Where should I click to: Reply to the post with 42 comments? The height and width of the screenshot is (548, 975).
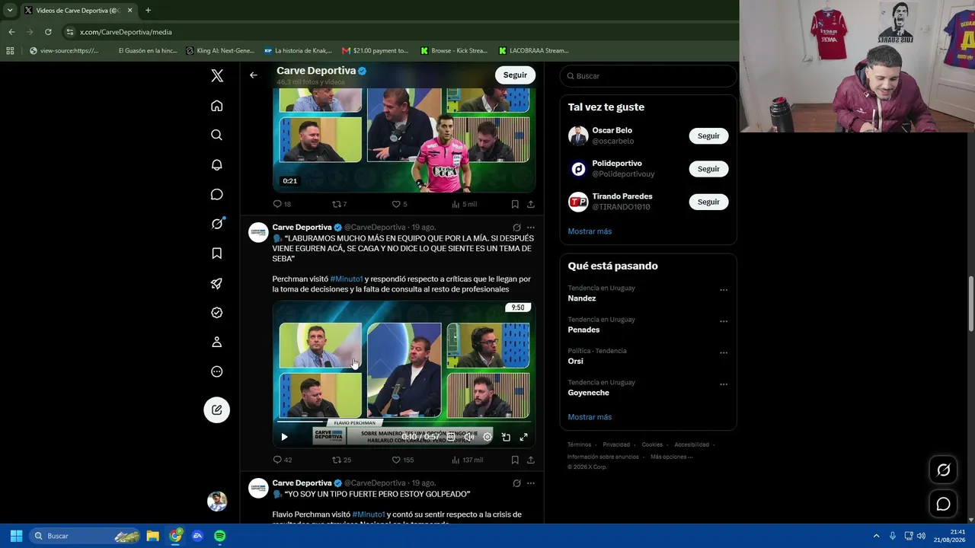282,460
